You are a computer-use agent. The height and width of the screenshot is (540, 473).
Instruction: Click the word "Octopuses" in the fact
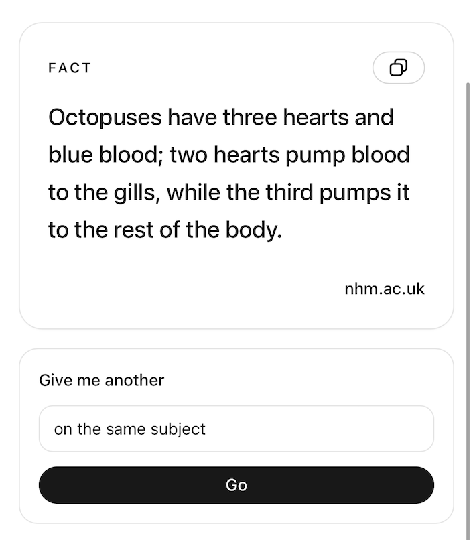point(105,117)
